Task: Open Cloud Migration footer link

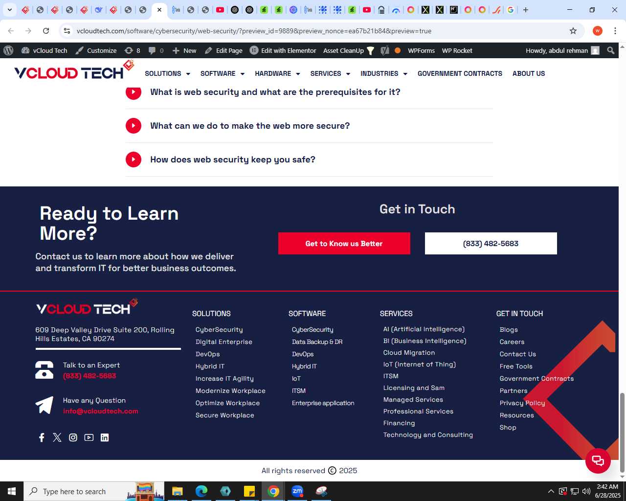Action: [x=409, y=353]
